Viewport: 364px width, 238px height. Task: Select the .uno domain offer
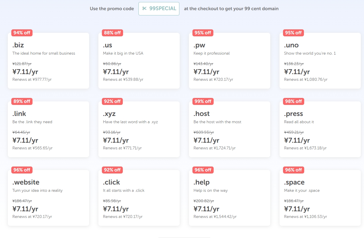point(320,61)
